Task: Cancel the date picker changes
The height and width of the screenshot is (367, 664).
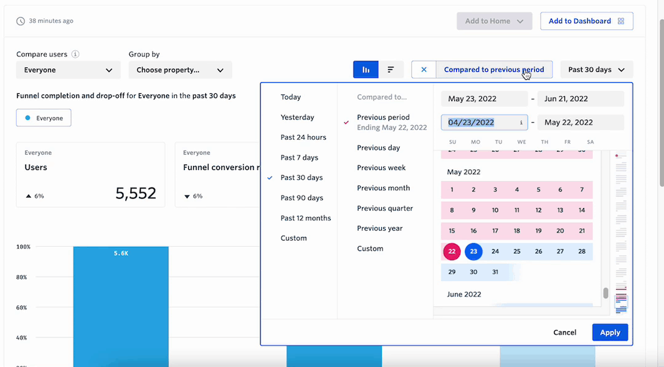Action: click(x=564, y=332)
